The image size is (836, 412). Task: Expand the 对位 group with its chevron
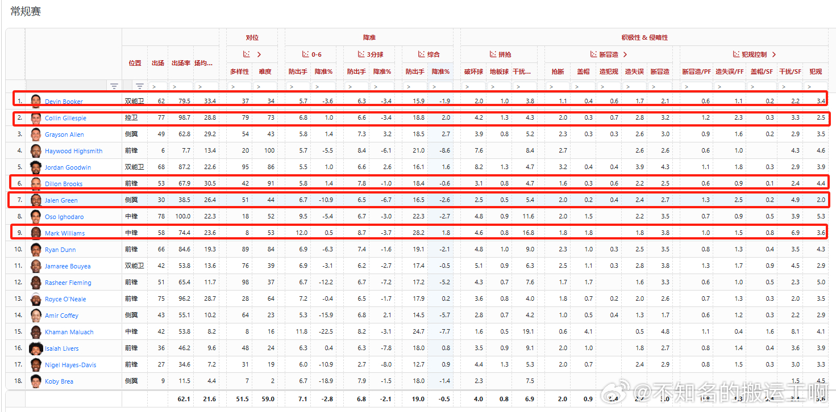[x=259, y=54]
